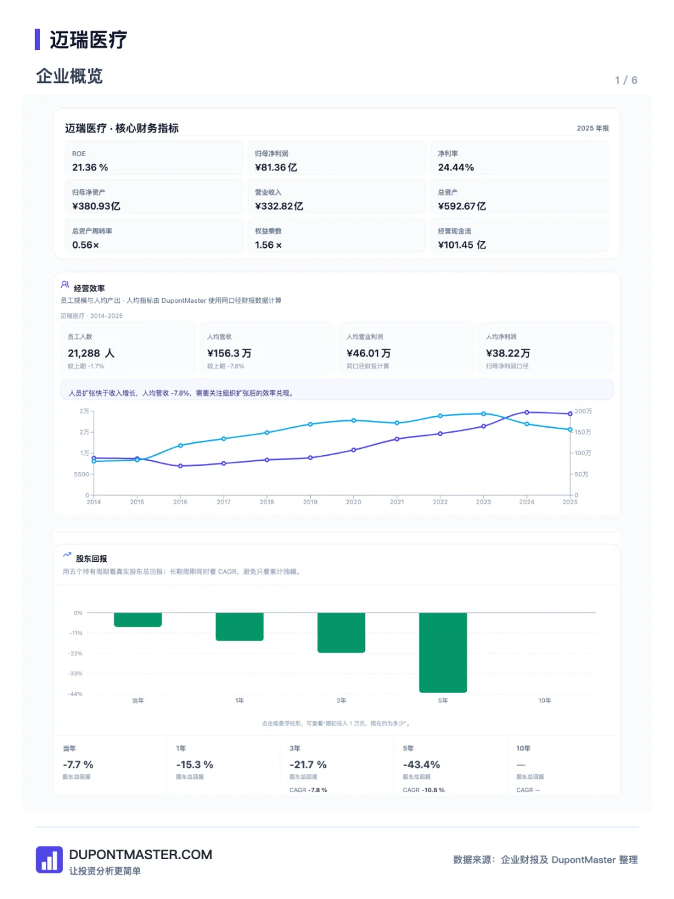Click the 员工人数 figure 21,288 人

[x=91, y=353]
